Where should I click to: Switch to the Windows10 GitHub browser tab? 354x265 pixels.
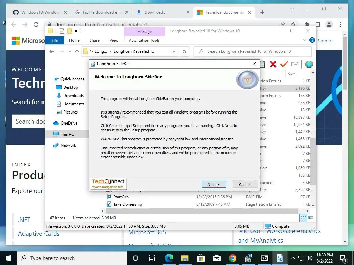point(41,12)
